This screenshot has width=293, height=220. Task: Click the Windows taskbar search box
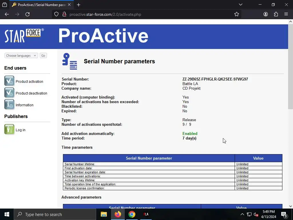pos(55,214)
